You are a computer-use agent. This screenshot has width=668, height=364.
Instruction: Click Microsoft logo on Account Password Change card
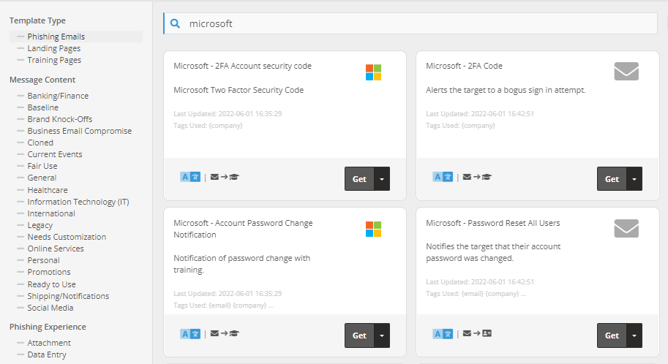click(373, 229)
